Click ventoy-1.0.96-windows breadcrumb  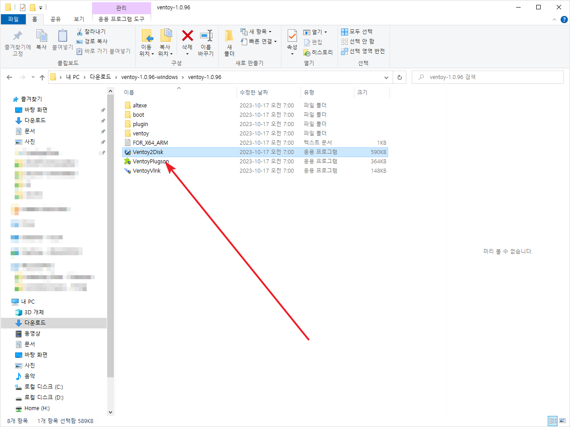(149, 77)
